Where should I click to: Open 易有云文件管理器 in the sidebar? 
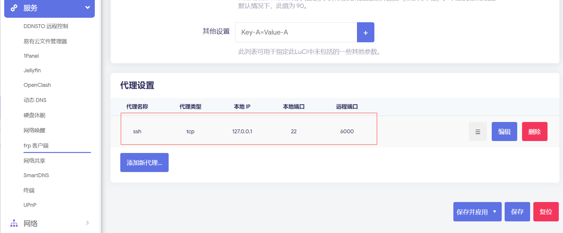(45, 41)
